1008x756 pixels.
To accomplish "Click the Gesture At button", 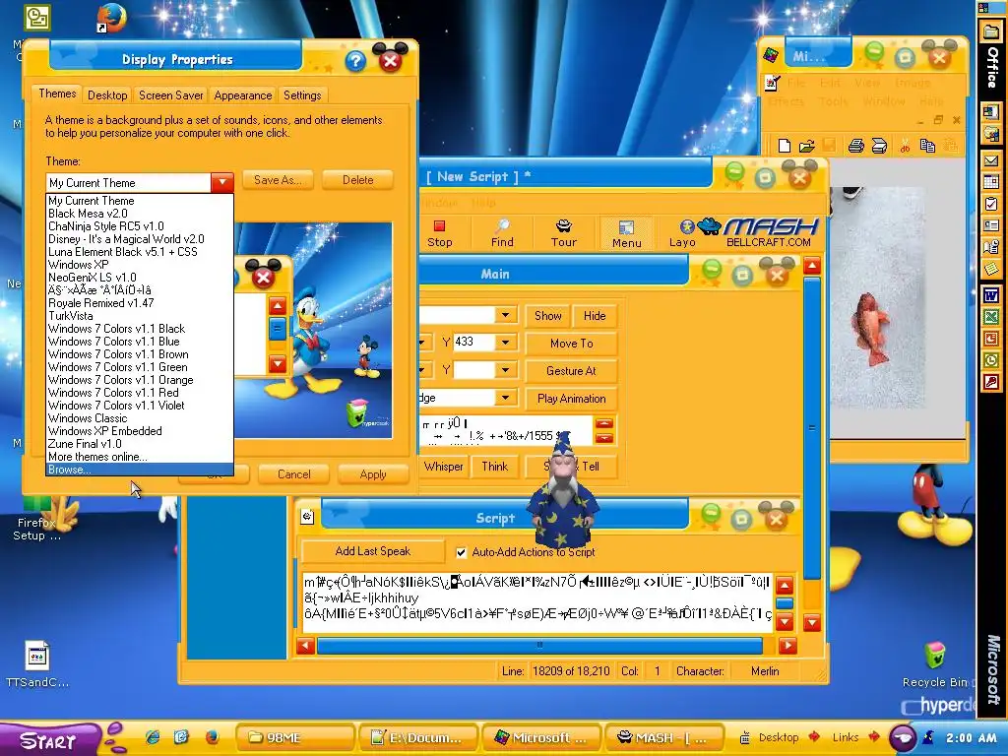I will click(572, 371).
